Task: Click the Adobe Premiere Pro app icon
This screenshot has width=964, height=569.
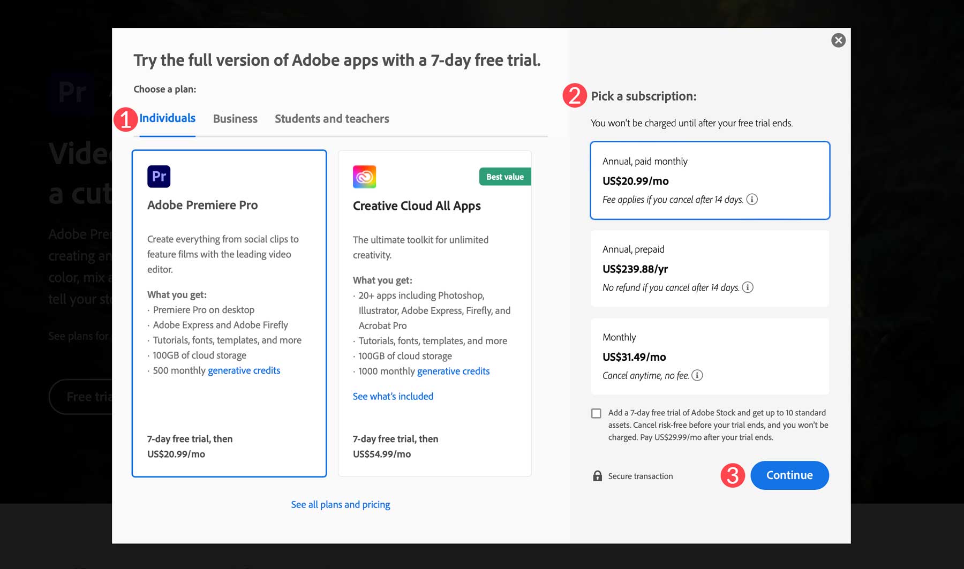Action: (159, 176)
